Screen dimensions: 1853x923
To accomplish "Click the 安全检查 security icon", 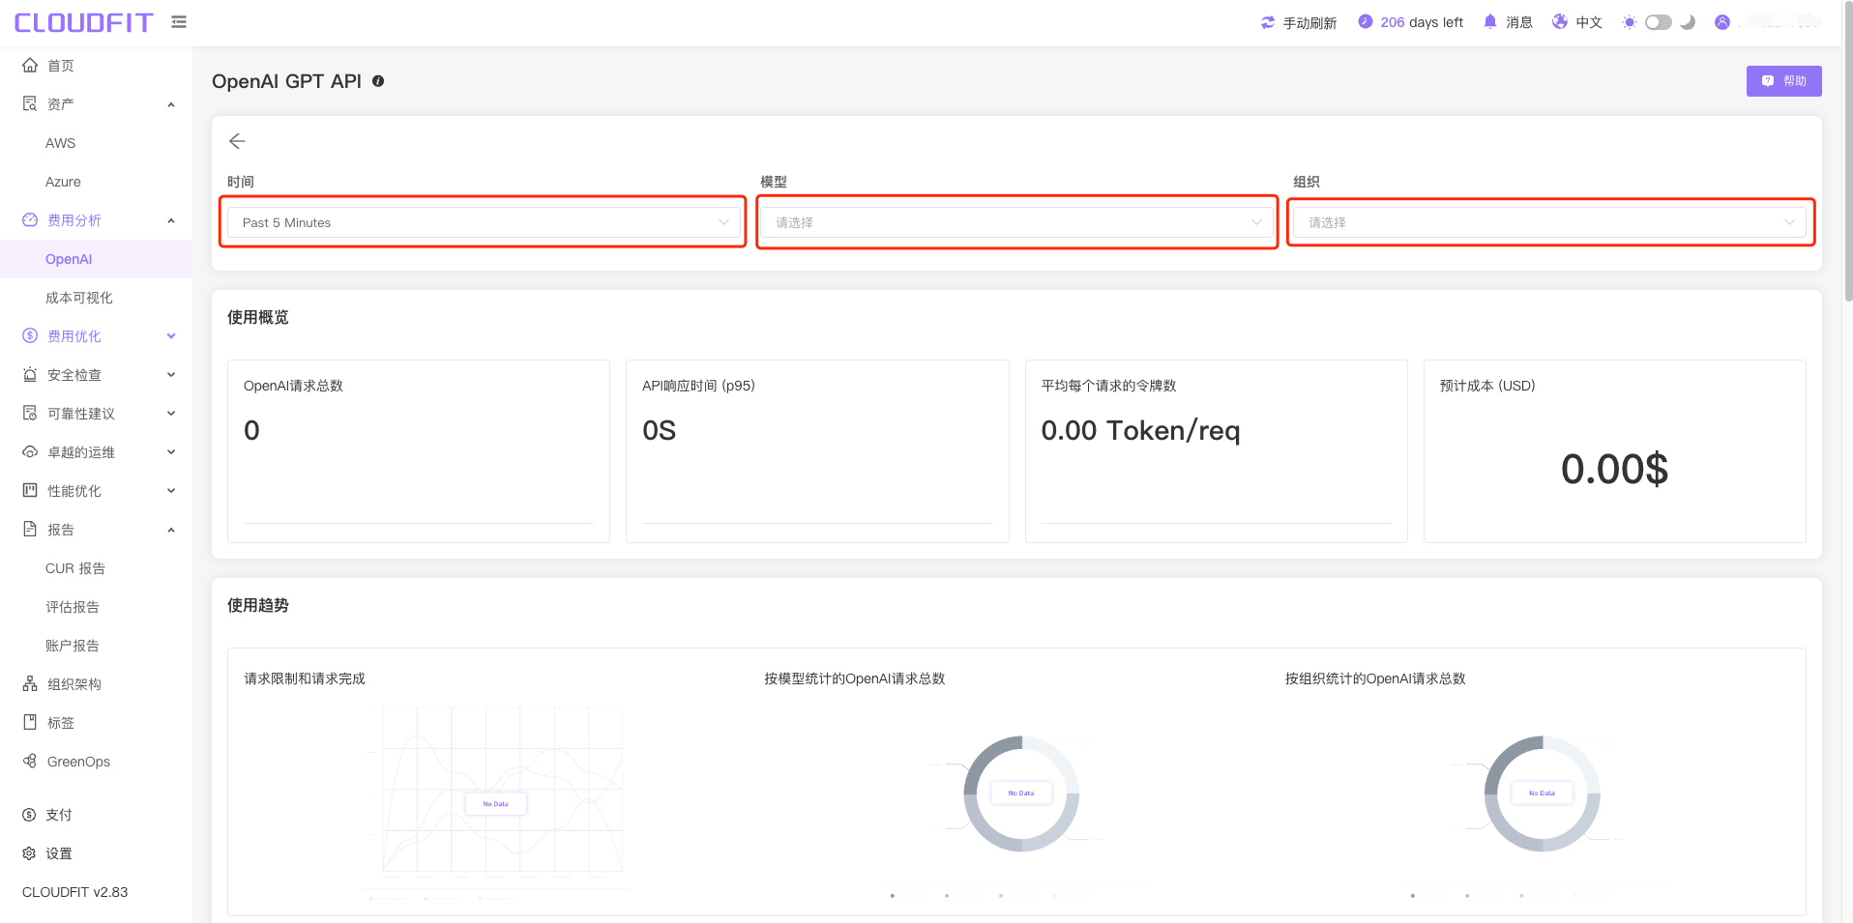I will pos(30,374).
